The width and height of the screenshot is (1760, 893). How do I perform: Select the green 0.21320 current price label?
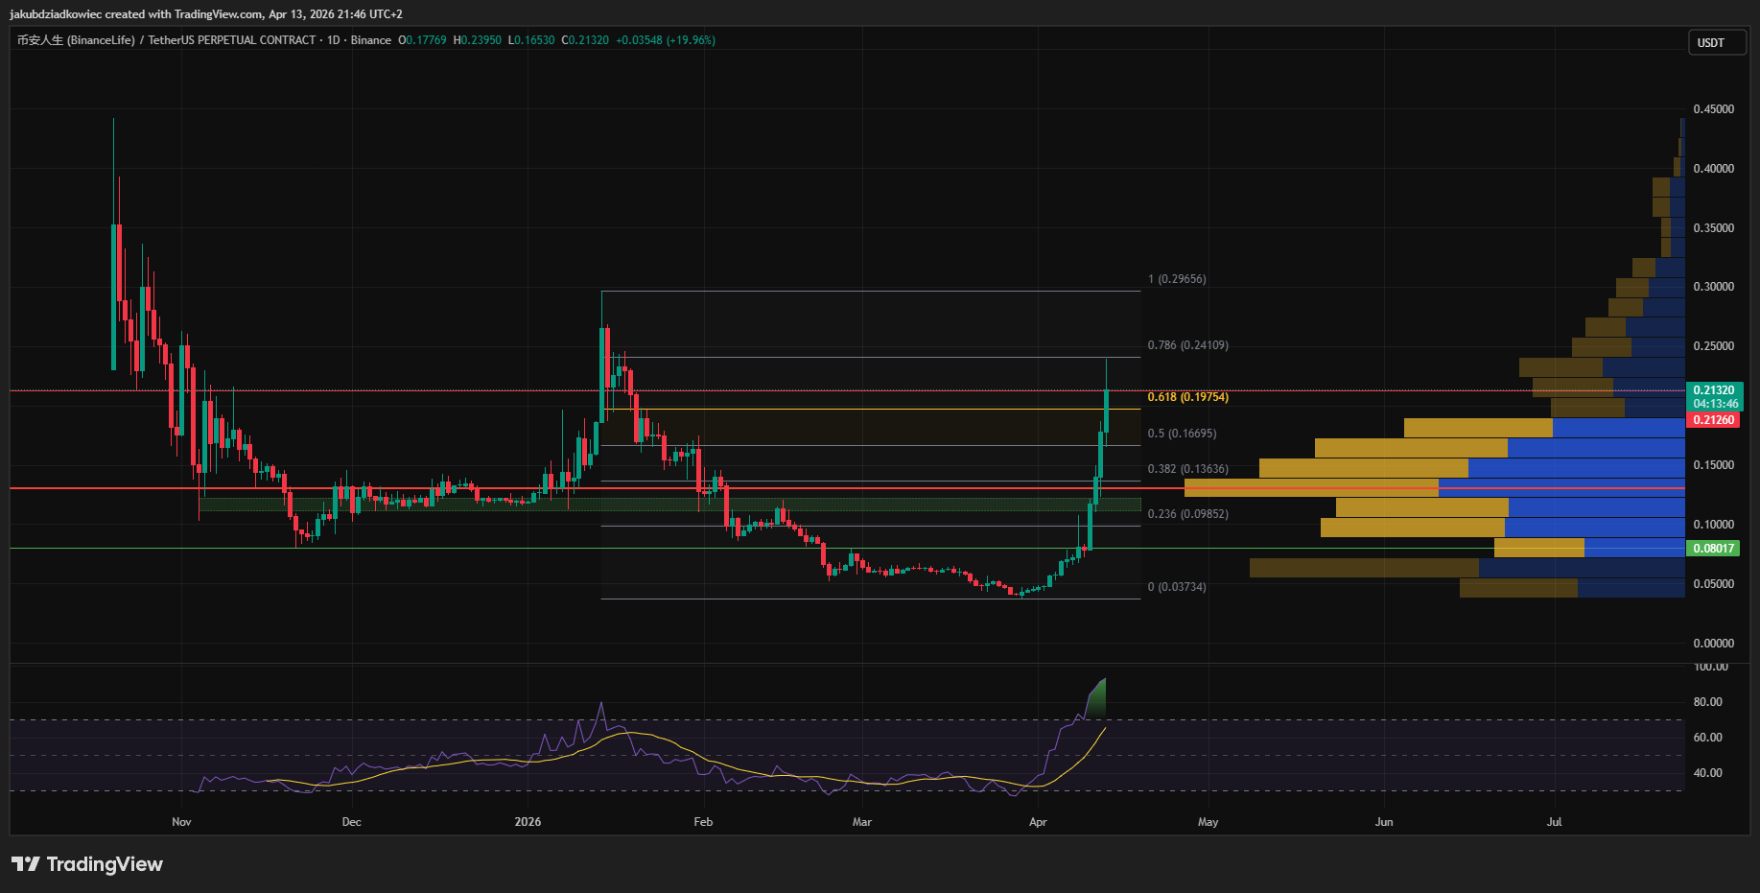point(1714,390)
